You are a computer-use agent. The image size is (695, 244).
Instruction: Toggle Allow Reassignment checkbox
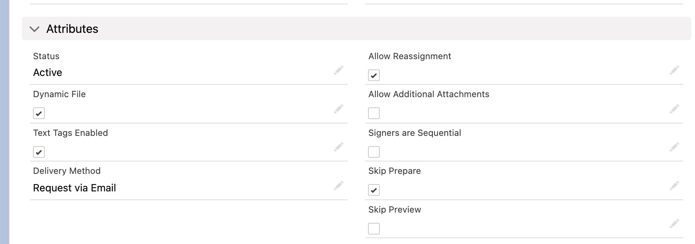pyautogui.click(x=374, y=75)
